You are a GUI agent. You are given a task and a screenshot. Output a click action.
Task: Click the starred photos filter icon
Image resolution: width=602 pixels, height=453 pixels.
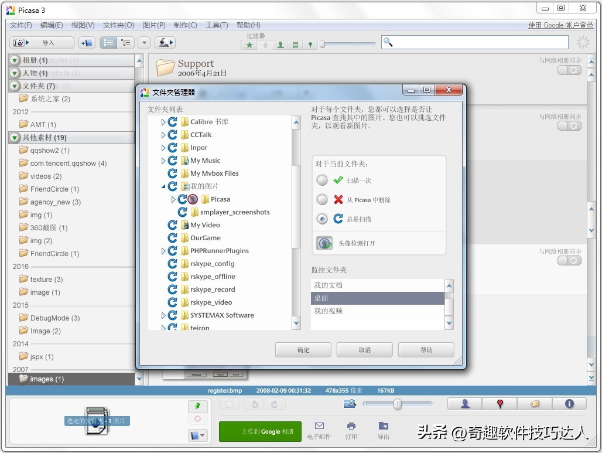click(250, 45)
